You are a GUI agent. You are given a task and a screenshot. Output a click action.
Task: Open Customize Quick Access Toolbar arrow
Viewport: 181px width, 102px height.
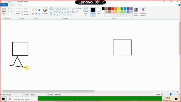tap(14, 2)
